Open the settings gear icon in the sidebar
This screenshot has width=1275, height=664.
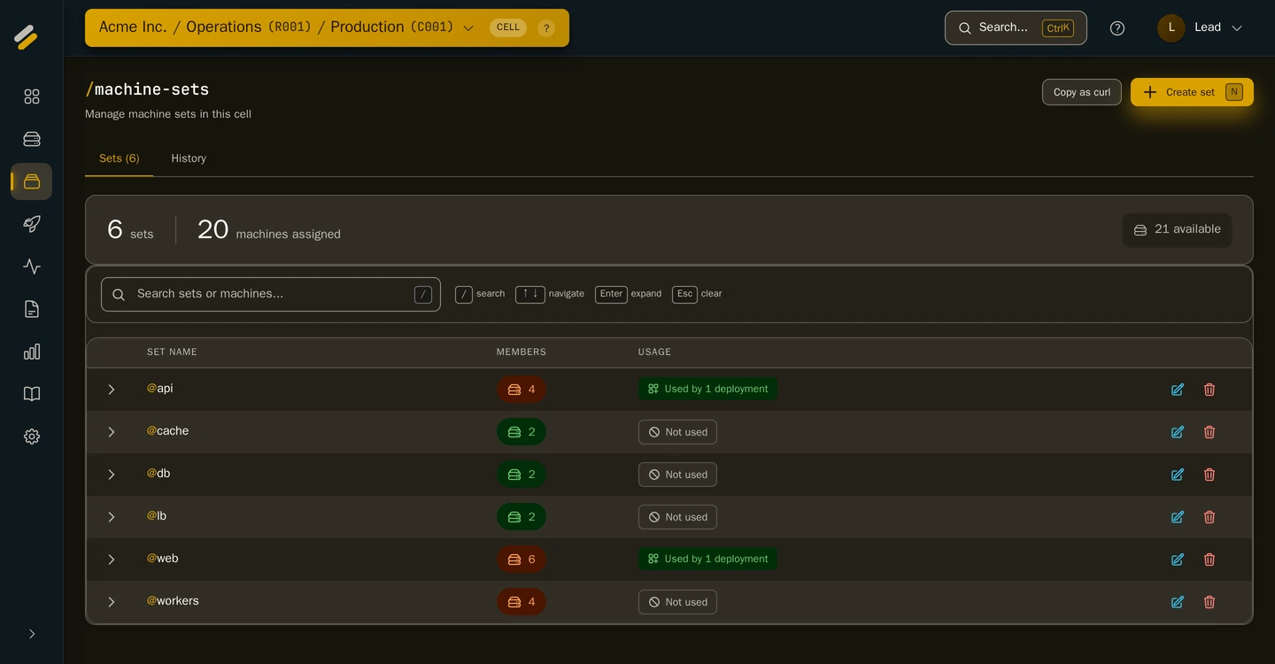click(x=32, y=436)
